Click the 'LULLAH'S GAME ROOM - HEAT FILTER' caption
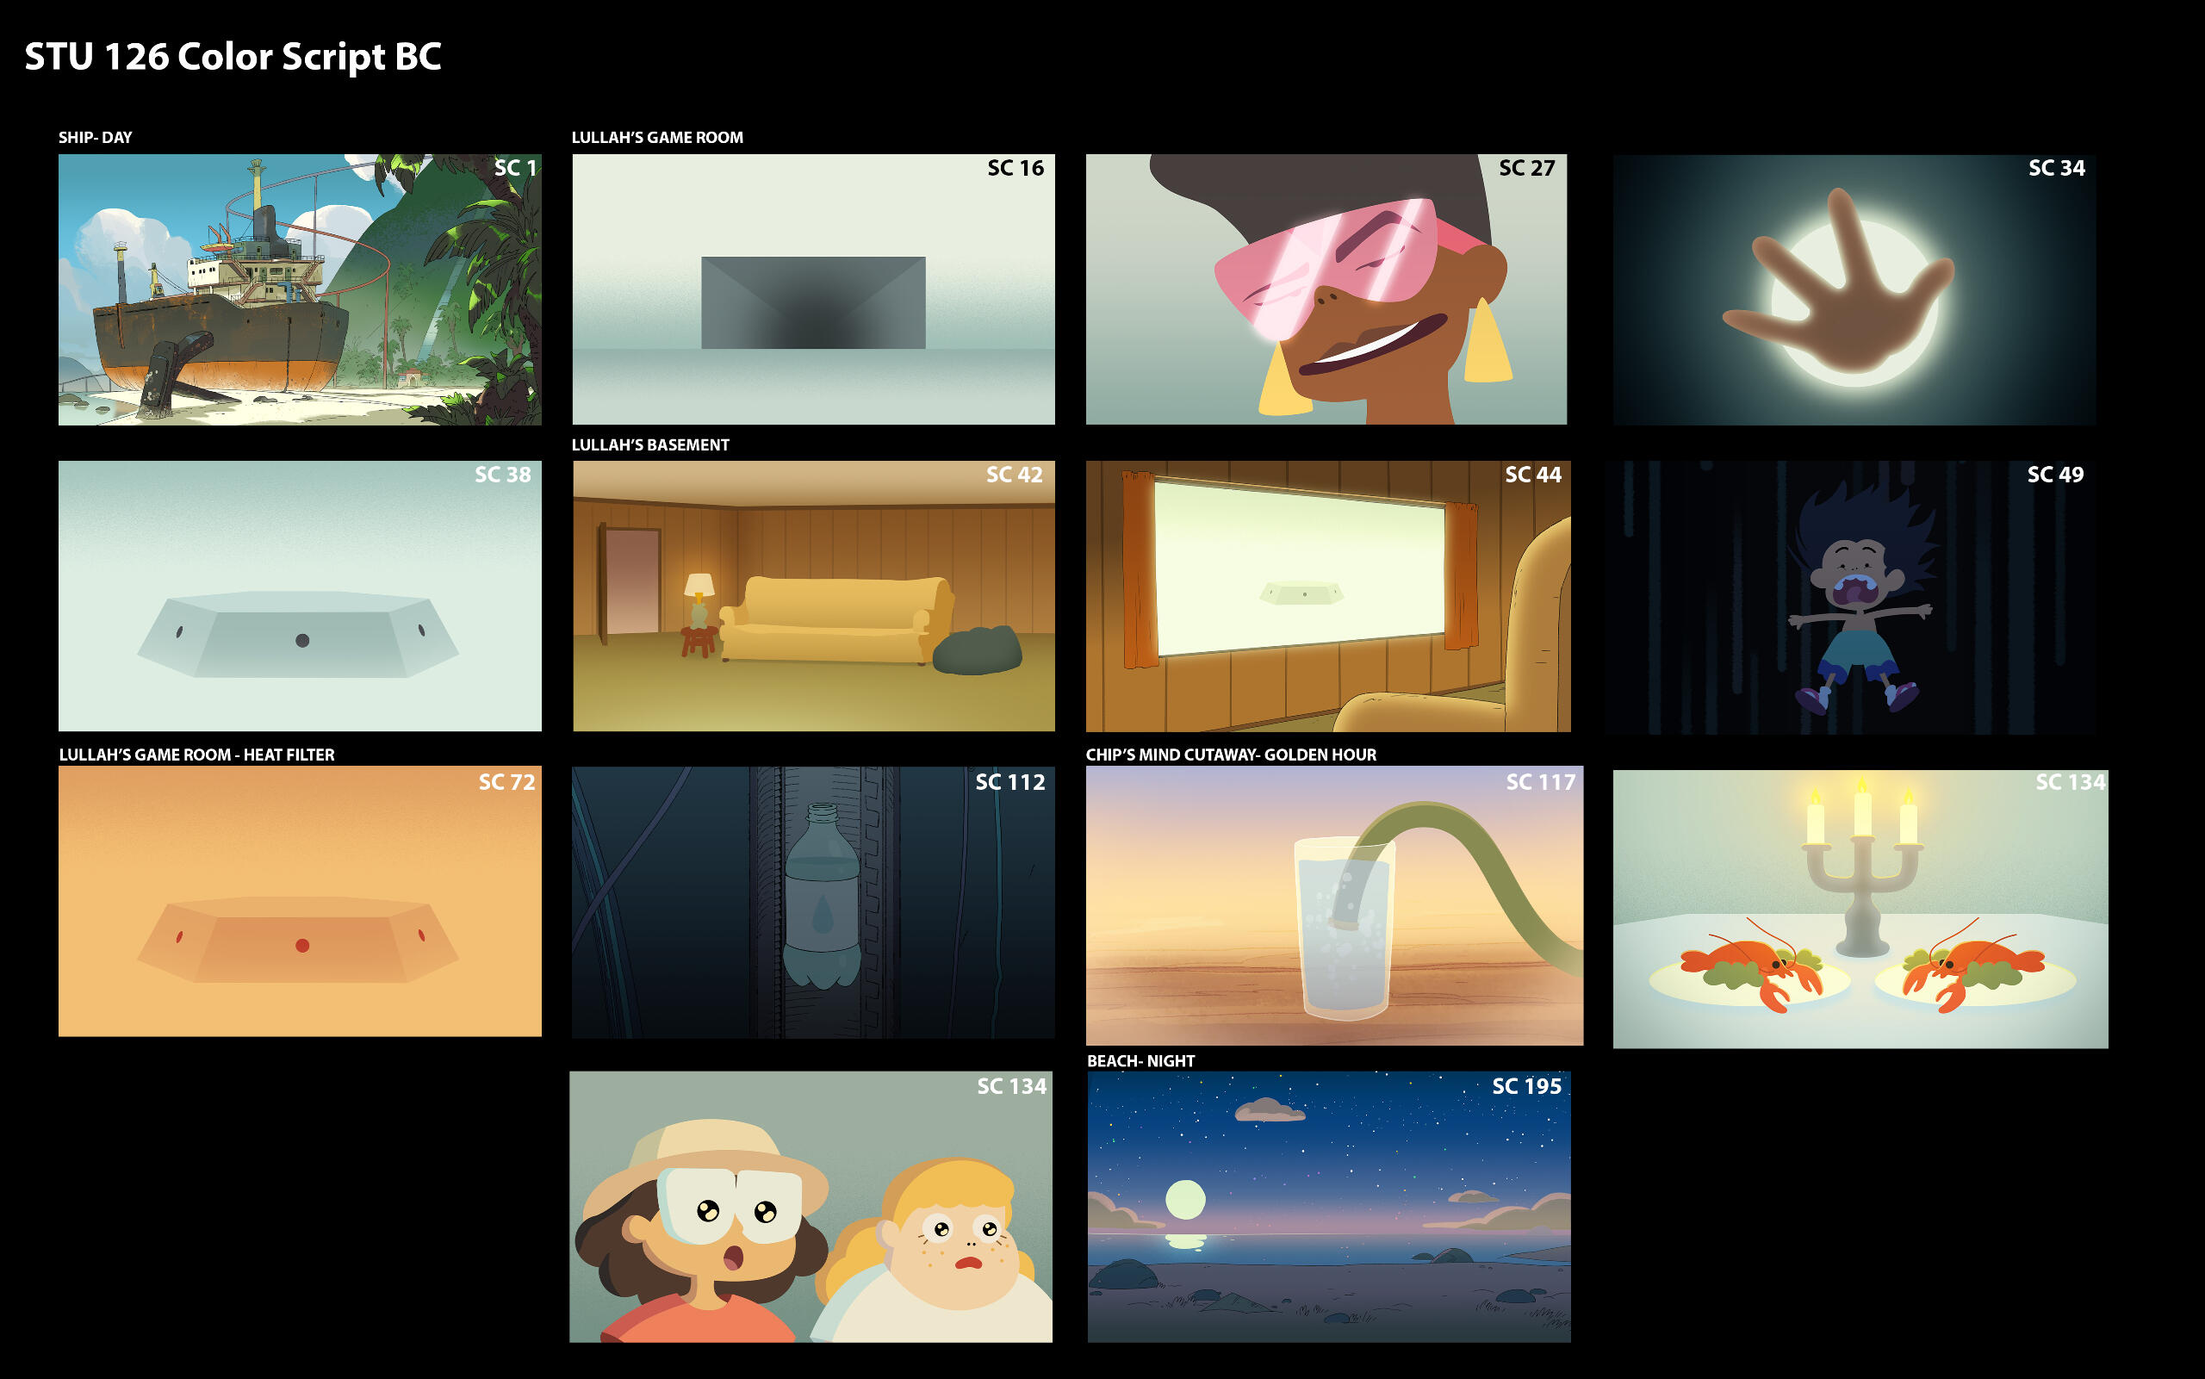The width and height of the screenshot is (2205, 1379). (x=197, y=755)
